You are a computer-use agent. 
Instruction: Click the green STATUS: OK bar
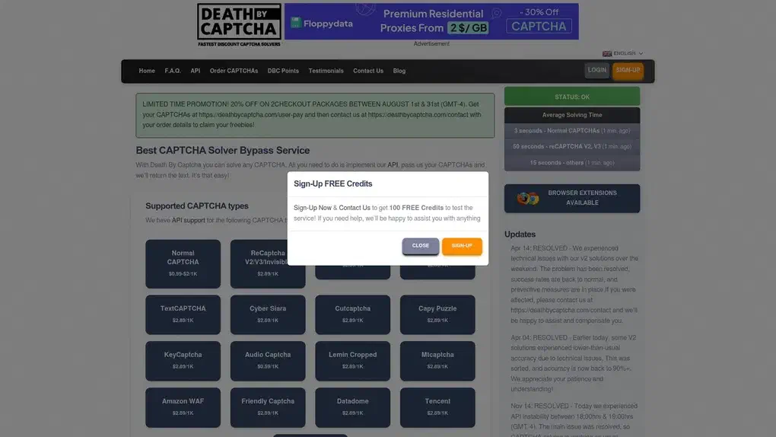coord(572,97)
